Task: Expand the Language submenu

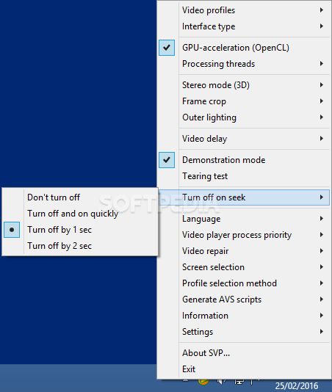Action: pos(244,219)
